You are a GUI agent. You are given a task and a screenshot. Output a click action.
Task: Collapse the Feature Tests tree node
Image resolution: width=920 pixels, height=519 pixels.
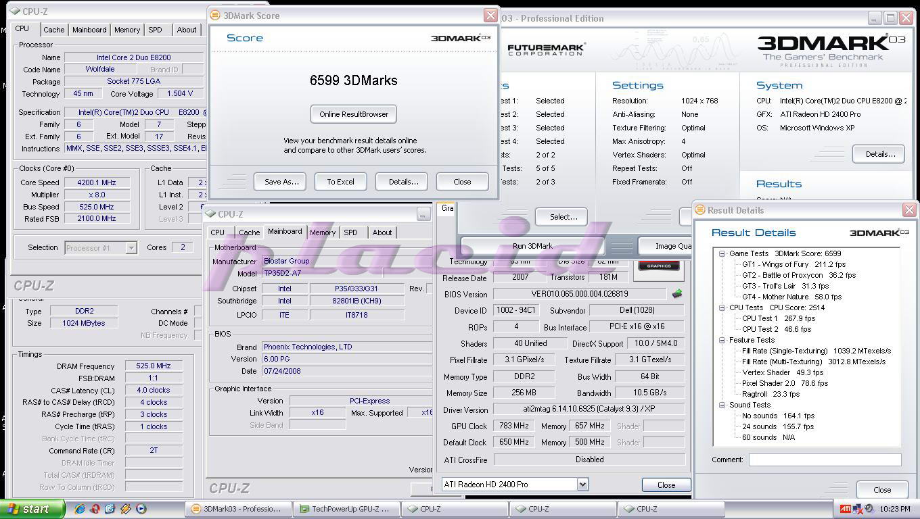pos(722,340)
